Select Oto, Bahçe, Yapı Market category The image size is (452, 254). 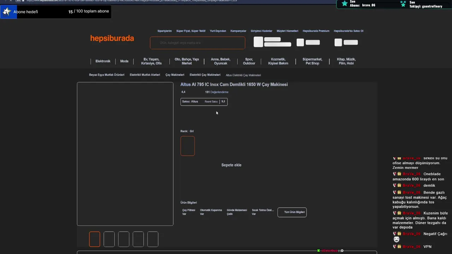point(187,61)
